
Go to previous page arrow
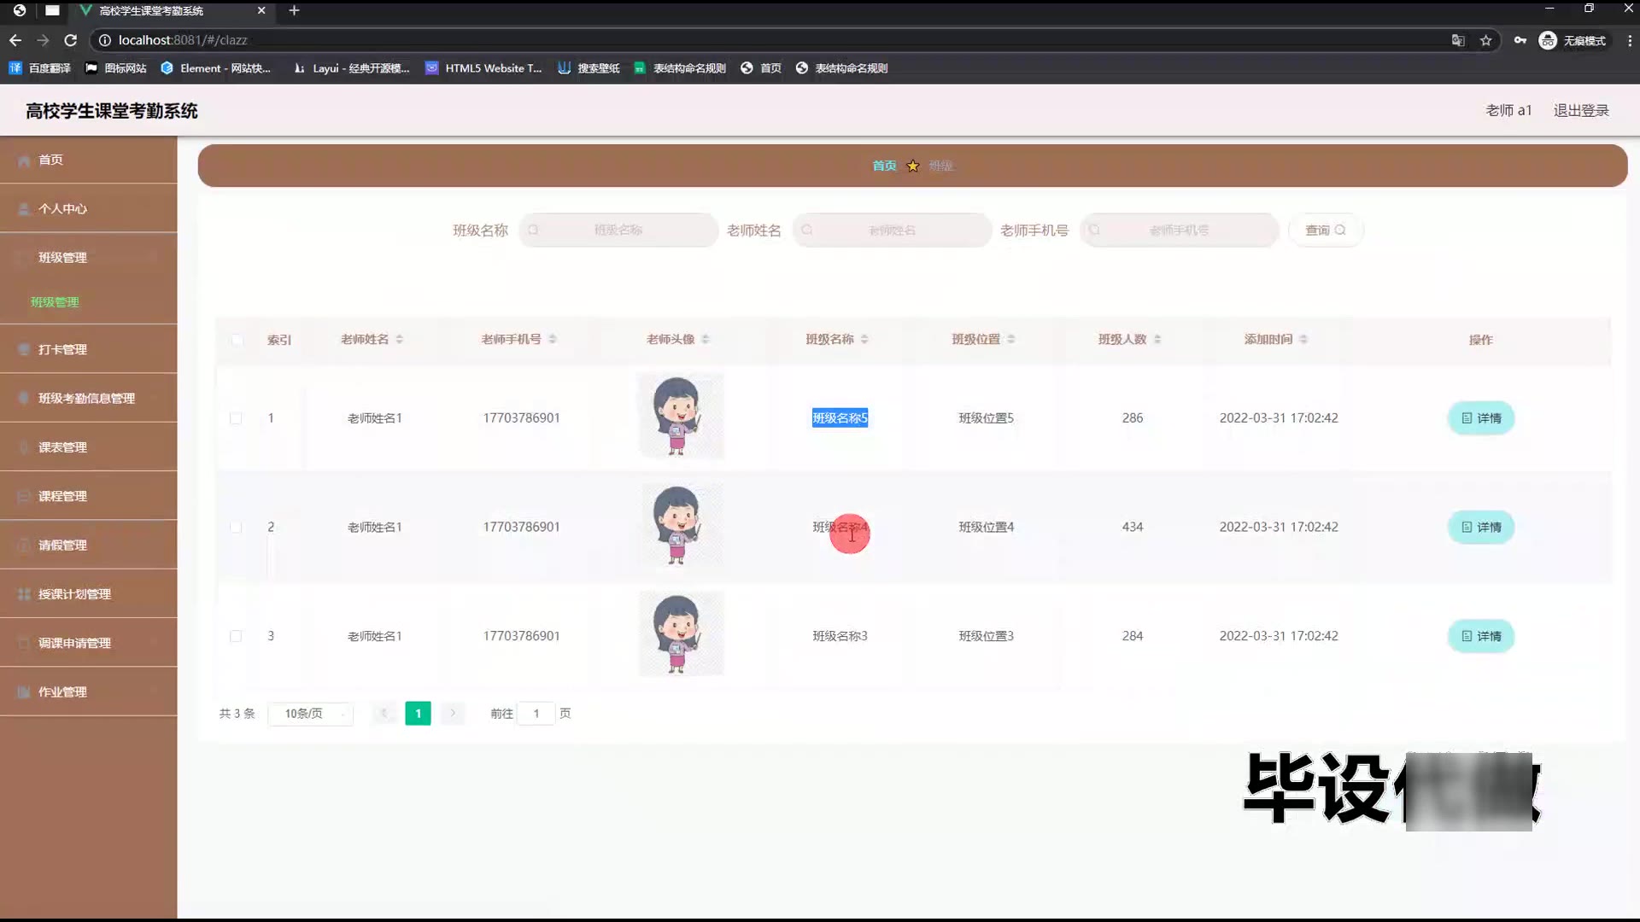pyautogui.click(x=384, y=714)
